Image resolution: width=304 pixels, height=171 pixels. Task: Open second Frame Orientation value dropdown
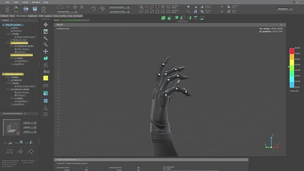29,127
